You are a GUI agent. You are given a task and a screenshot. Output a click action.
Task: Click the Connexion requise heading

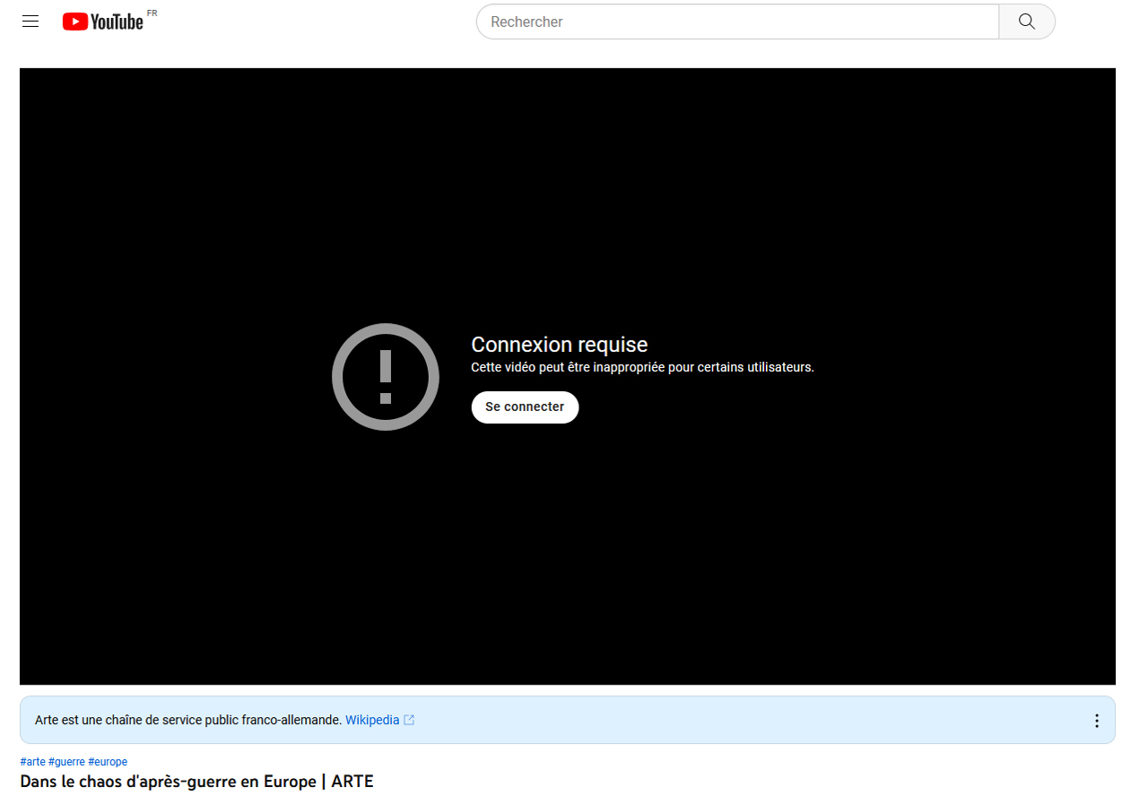[x=560, y=345]
